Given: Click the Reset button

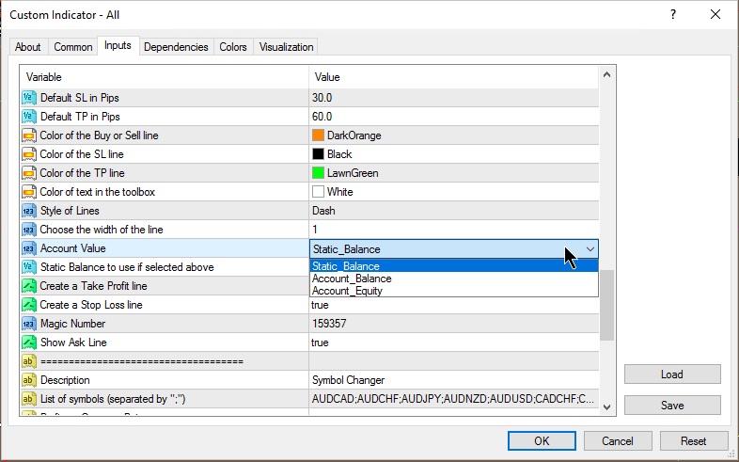Looking at the screenshot, I should pos(693,440).
